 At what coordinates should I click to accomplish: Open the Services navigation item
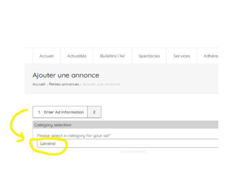[182, 56]
